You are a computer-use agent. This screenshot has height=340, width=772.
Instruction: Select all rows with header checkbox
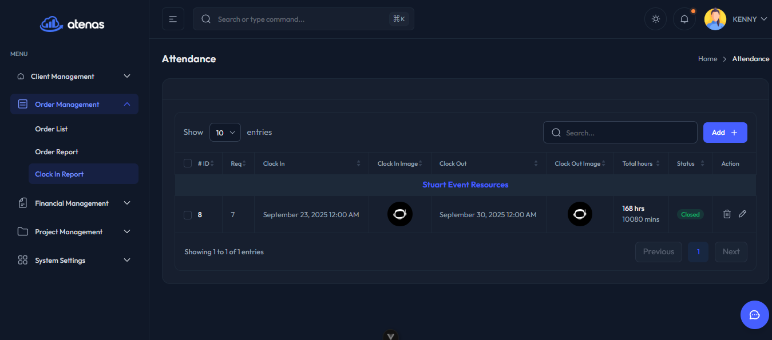(188, 163)
